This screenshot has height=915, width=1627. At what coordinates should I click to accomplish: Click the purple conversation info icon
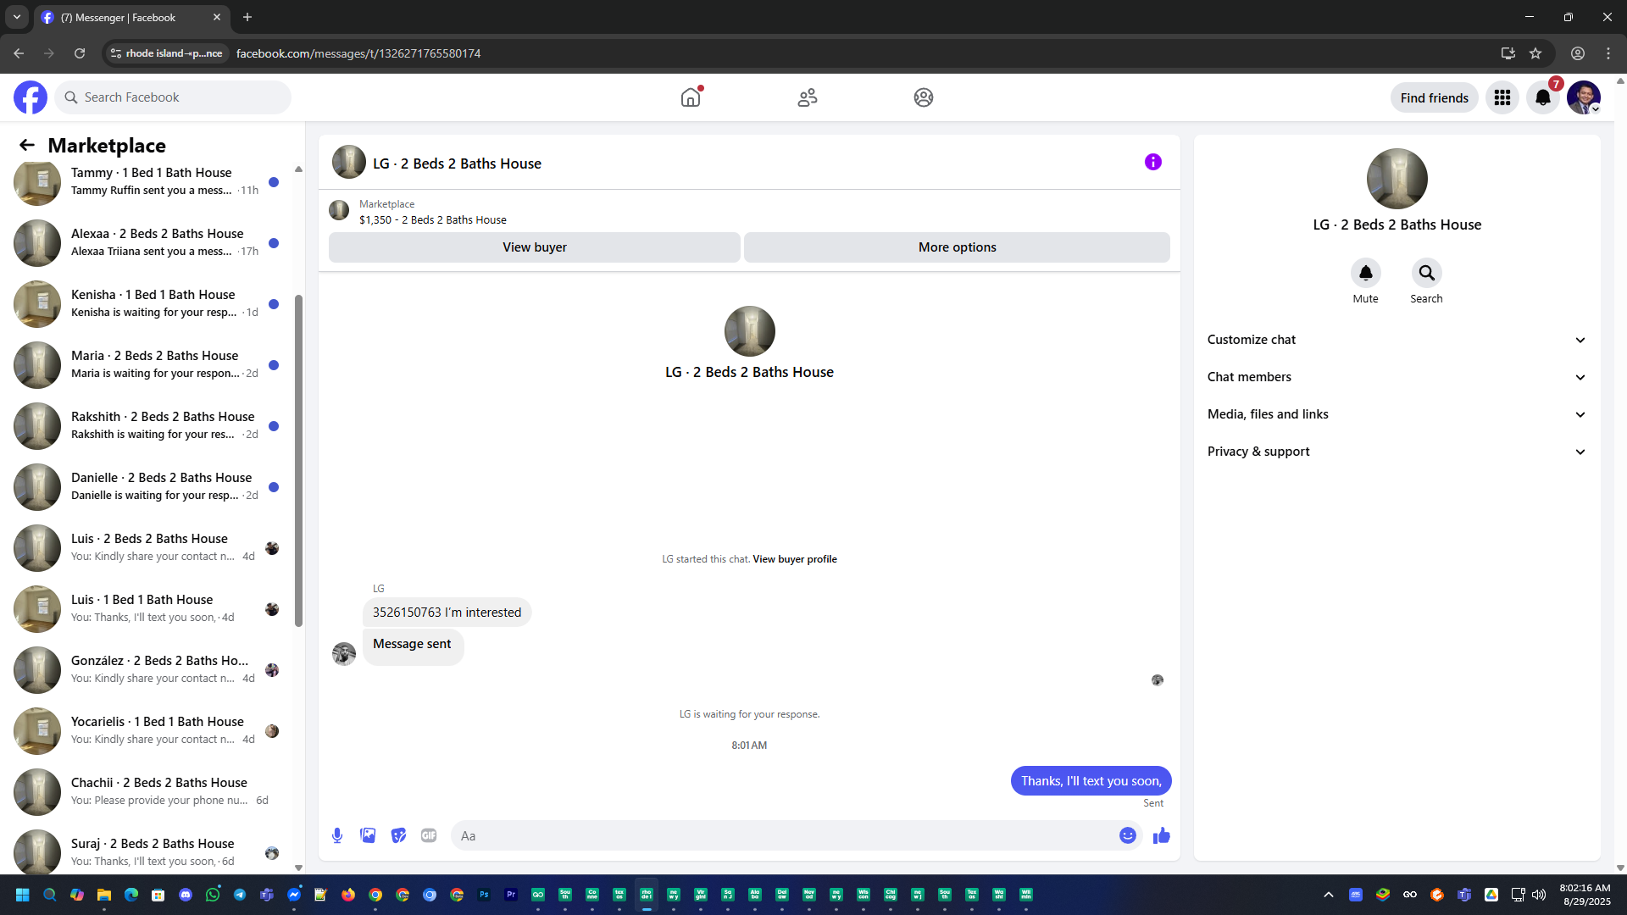[1152, 162]
